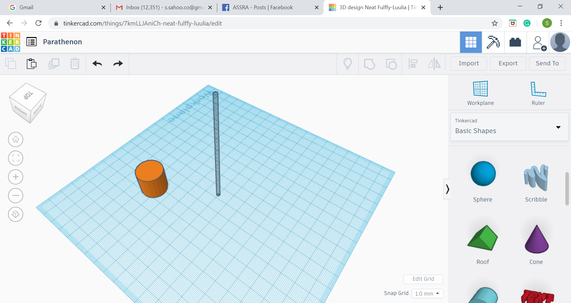Viewport: 571px width, 303px height.
Task: Click the Fit all in view button
Action: coord(16,158)
